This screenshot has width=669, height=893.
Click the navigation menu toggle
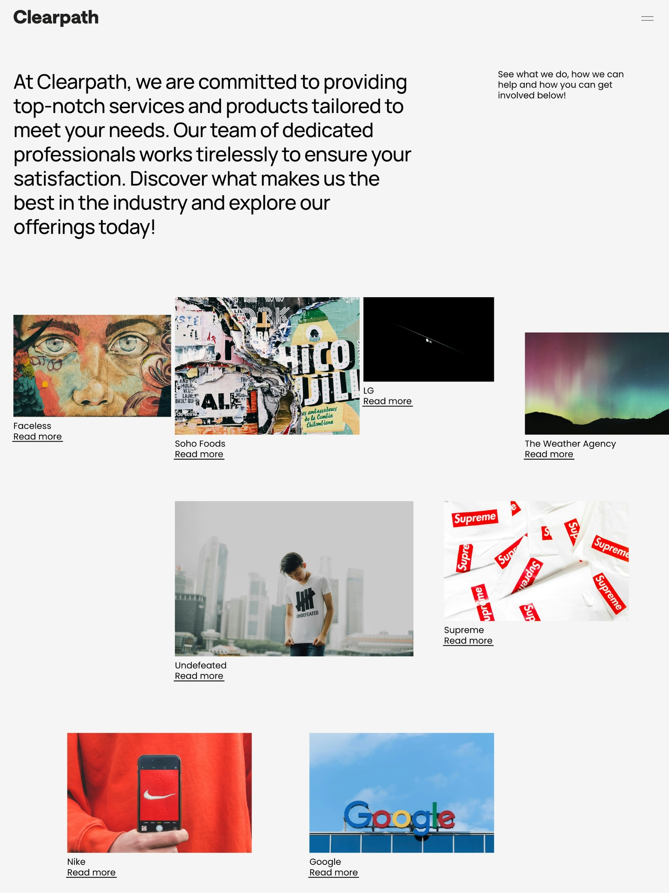point(647,18)
